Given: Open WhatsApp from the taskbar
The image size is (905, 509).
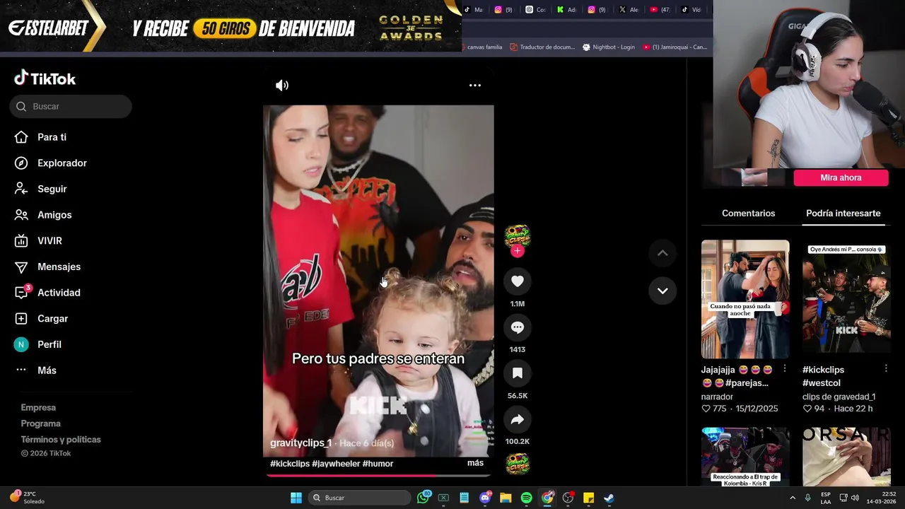Looking at the screenshot, I should point(423,498).
